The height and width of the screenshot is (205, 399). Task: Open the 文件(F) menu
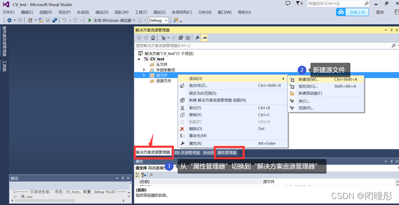pos(9,12)
